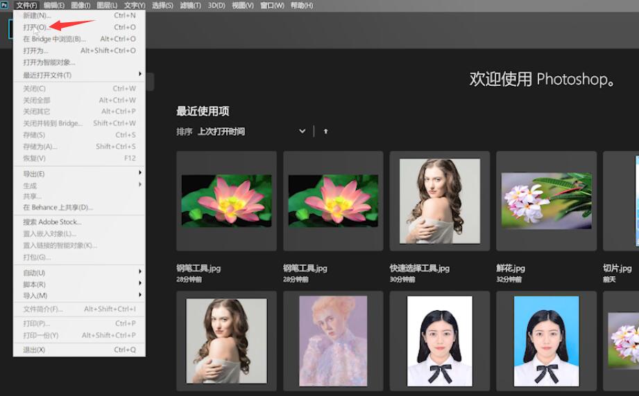Click the 关闭其它 menu entry
This screenshot has height=396, width=639.
tap(79, 111)
